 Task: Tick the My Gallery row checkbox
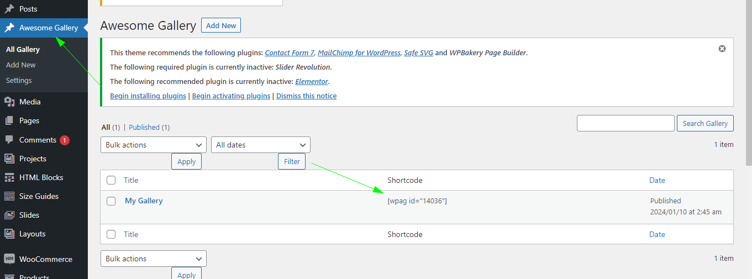coord(111,201)
